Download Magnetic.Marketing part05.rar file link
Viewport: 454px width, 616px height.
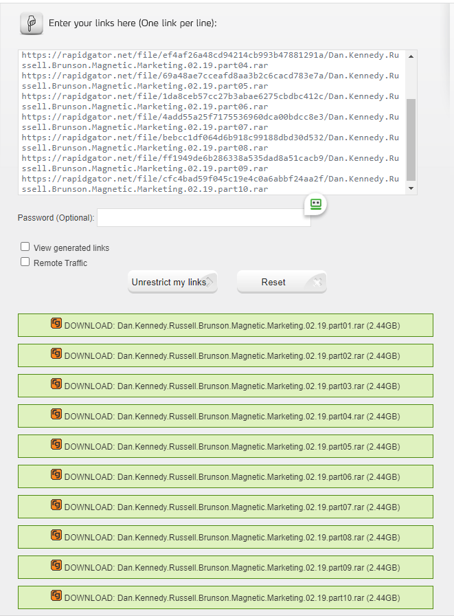coord(225,446)
